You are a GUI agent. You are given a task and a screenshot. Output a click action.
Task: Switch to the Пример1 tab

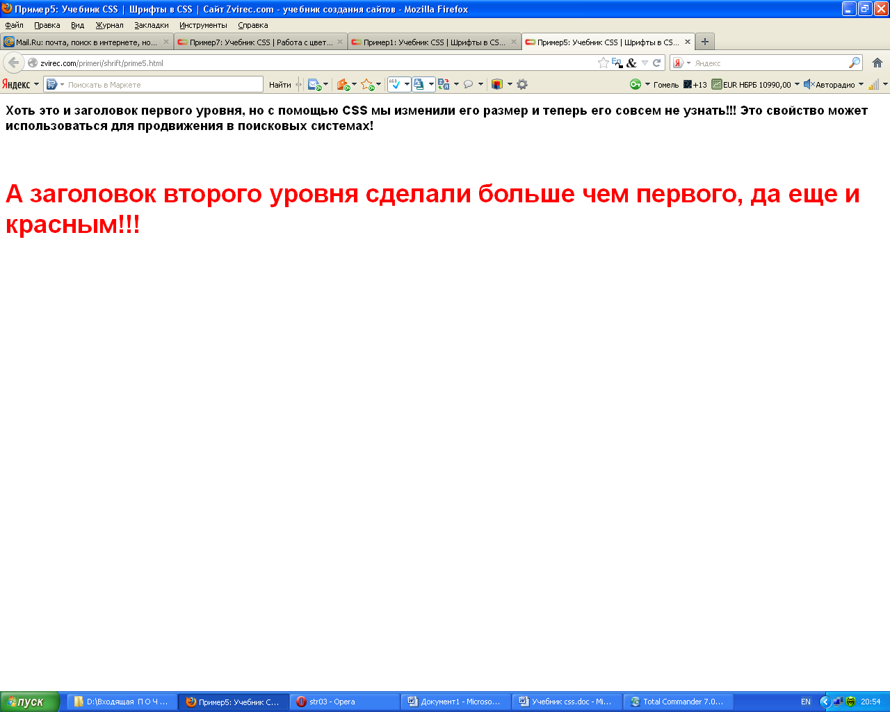pos(434,42)
